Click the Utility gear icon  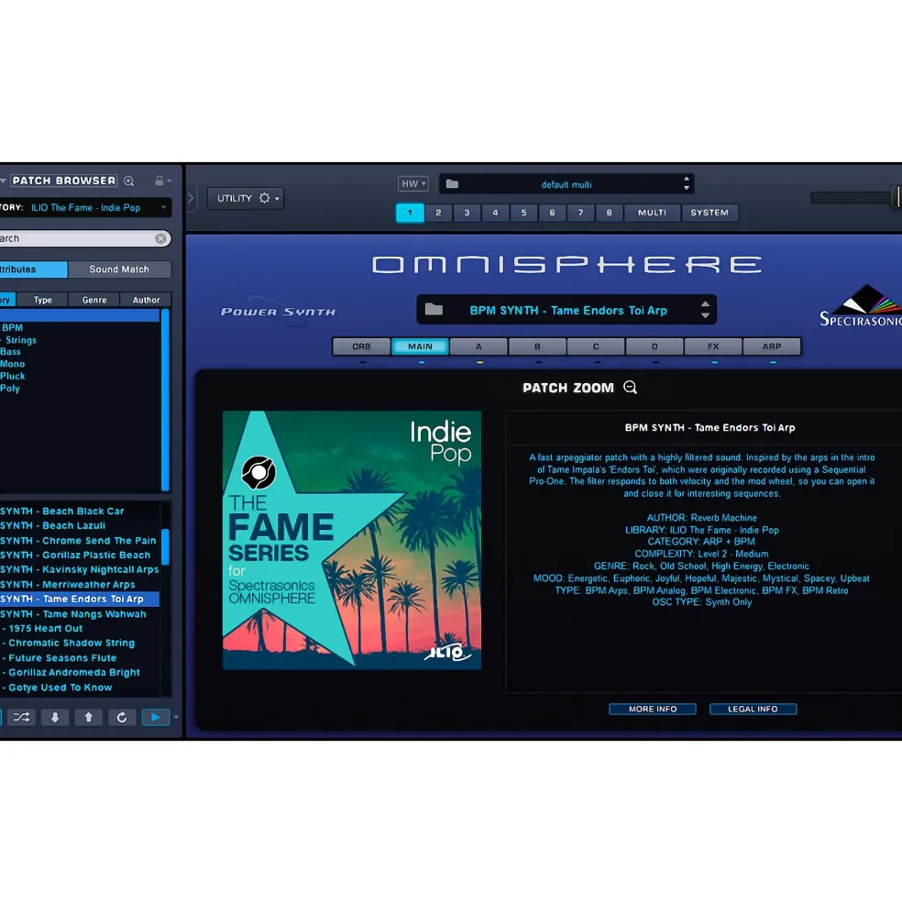pyautogui.click(x=264, y=198)
